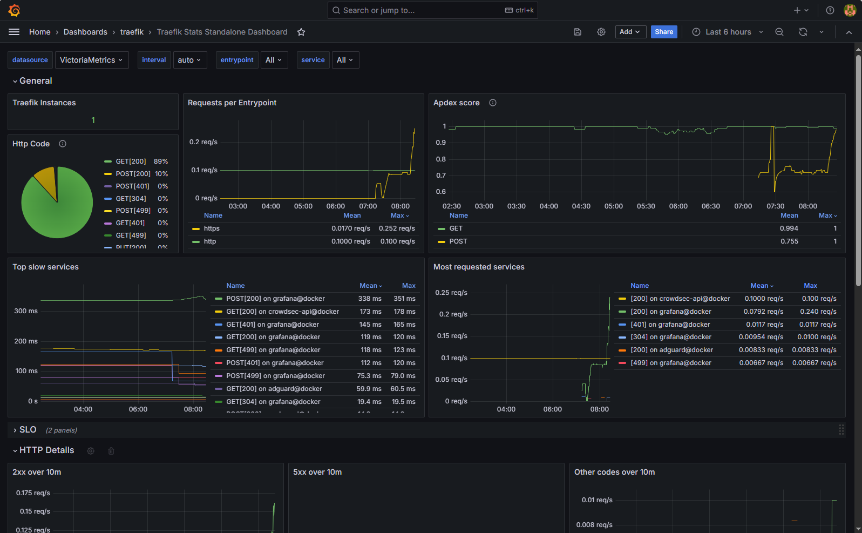The width and height of the screenshot is (862, 533).
Task: Open the Requests per Entrypoint panel title
Action: pos(232,103)
